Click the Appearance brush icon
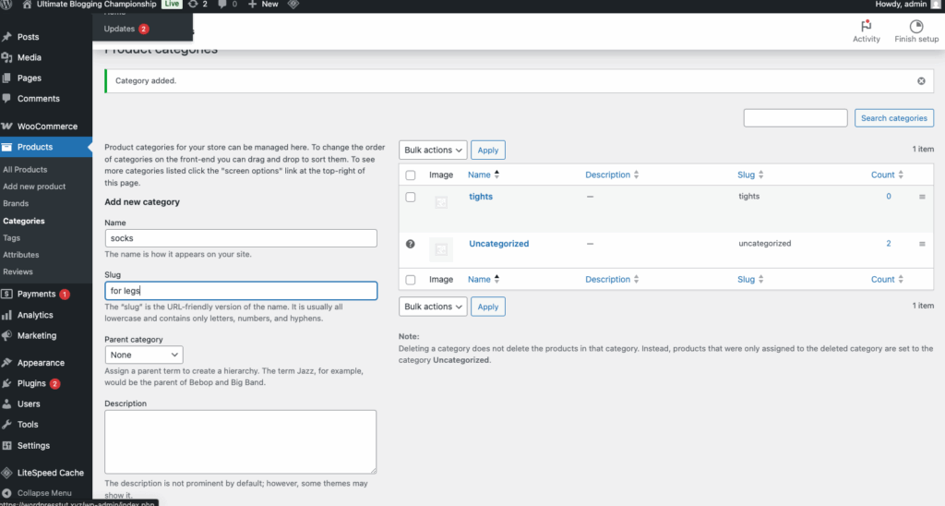This screenshot has height=506, width=945. [x=6, y=363]
